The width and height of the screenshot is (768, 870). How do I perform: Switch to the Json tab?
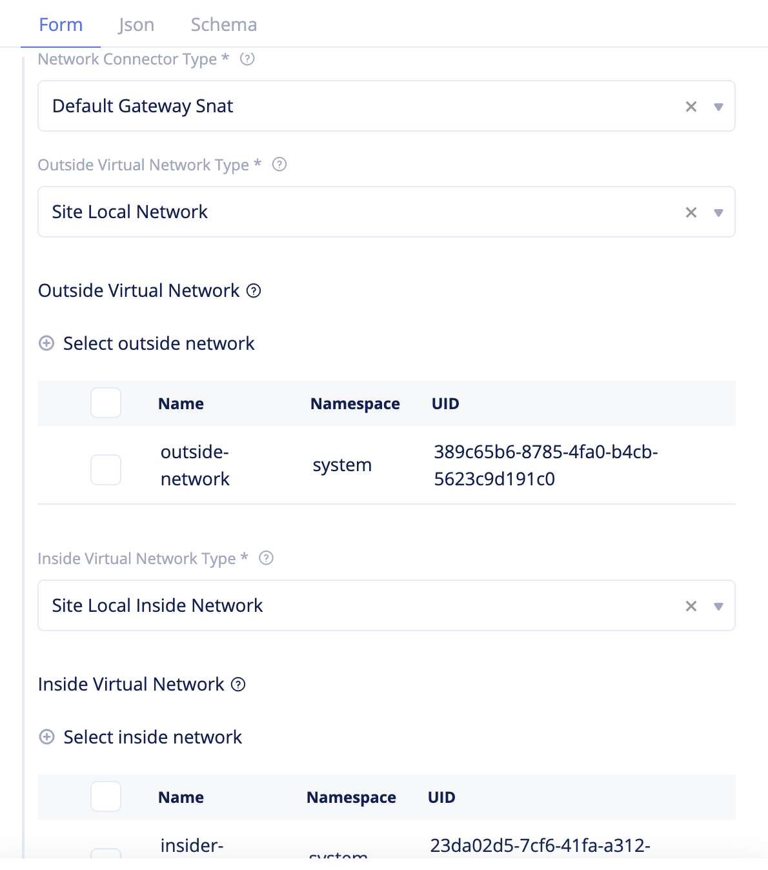coord(136,25)
